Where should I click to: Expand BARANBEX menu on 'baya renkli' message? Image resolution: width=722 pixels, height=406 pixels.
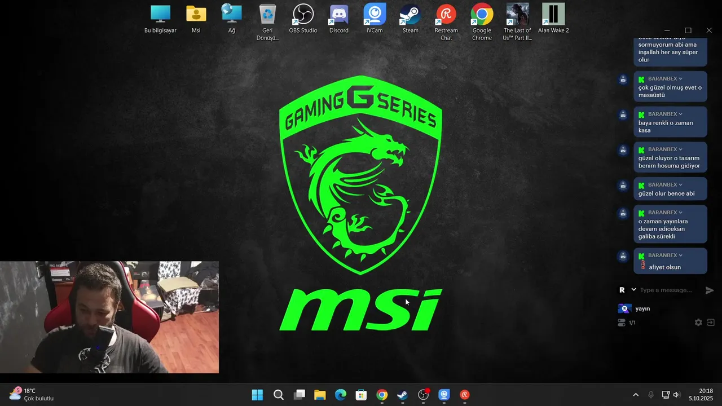click(680, 114)
